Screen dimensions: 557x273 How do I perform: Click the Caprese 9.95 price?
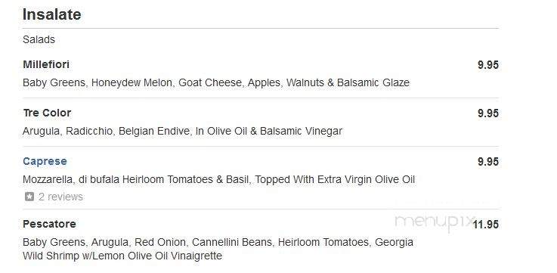coord(488,162)
